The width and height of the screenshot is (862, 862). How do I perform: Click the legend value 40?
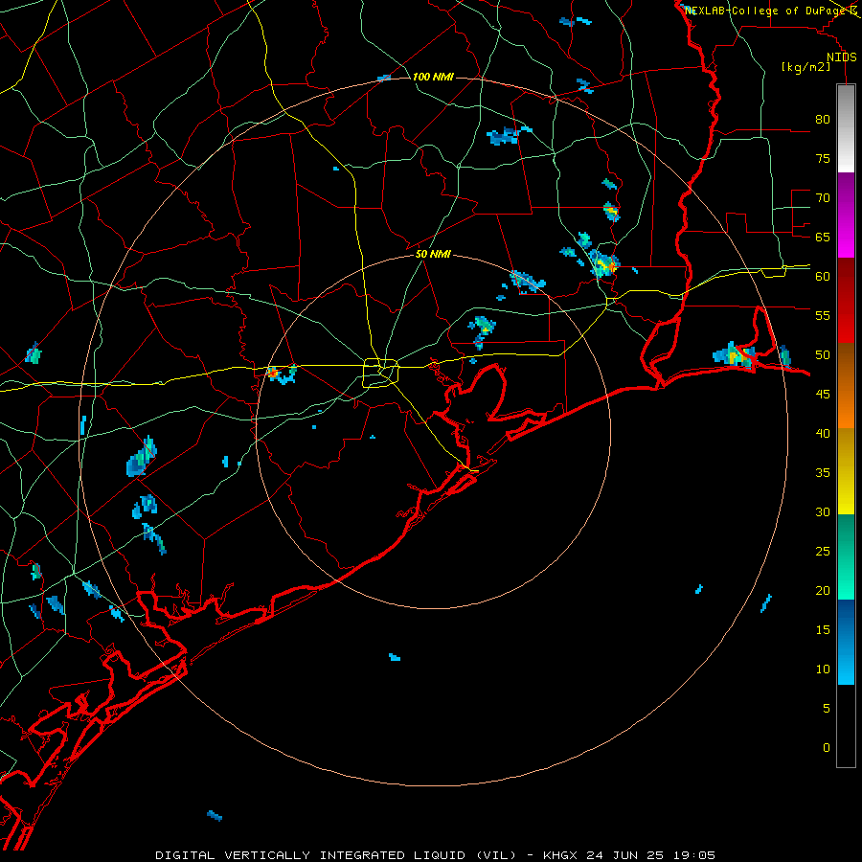pos(823,433)
